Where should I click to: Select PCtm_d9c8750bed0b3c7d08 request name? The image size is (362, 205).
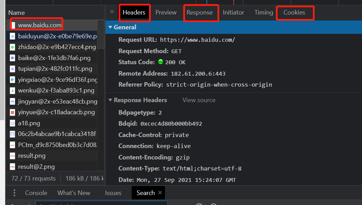pos(58,145)
